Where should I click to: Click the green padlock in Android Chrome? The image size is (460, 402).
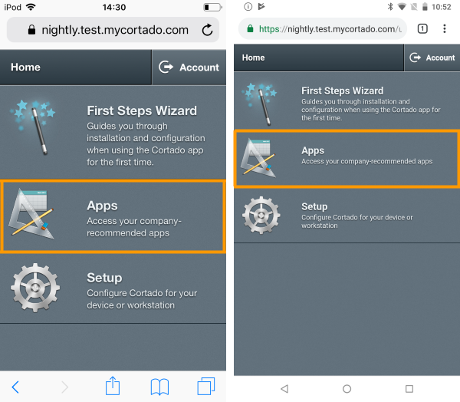pos(250,28)
